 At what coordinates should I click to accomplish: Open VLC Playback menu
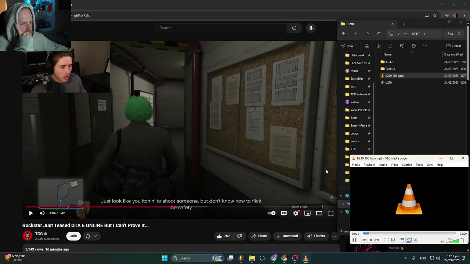click(x=369, y=165)
